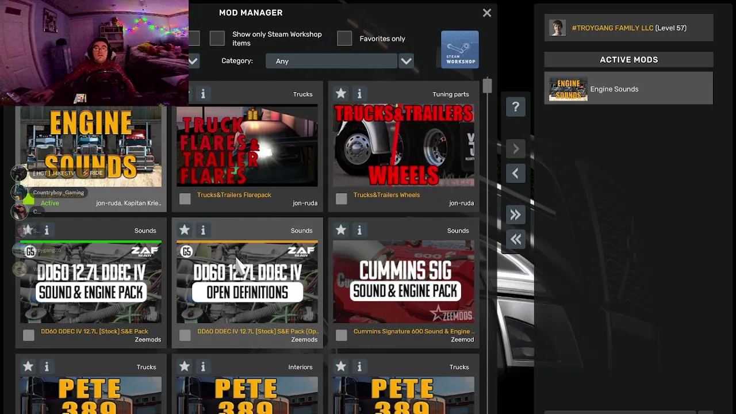Open the Truck Flares & Trailer Flares thumbnail
Screen dimensions: 736x414
point(247,146)
